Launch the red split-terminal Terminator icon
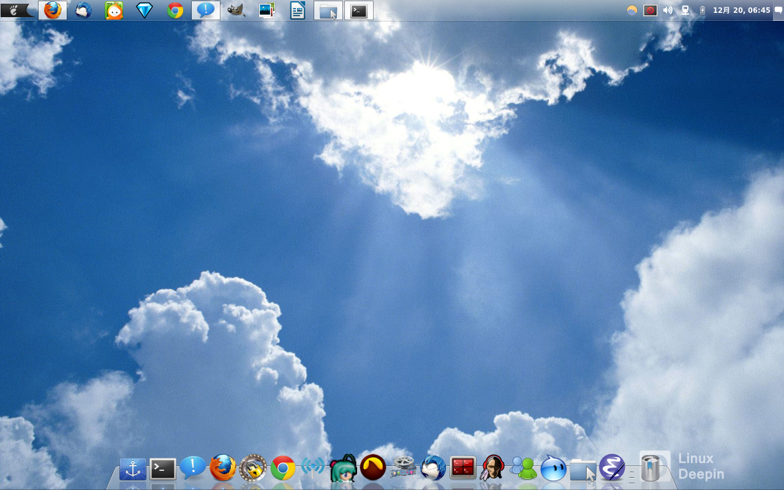 tap(463, 468)
